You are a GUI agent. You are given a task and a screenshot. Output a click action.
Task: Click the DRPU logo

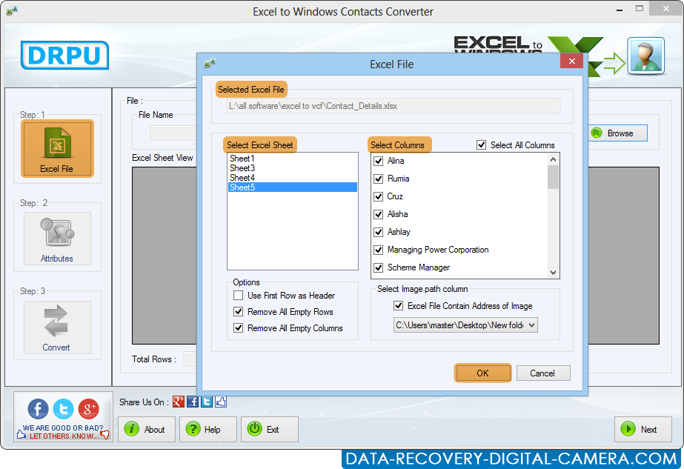(x=64, y=55)
